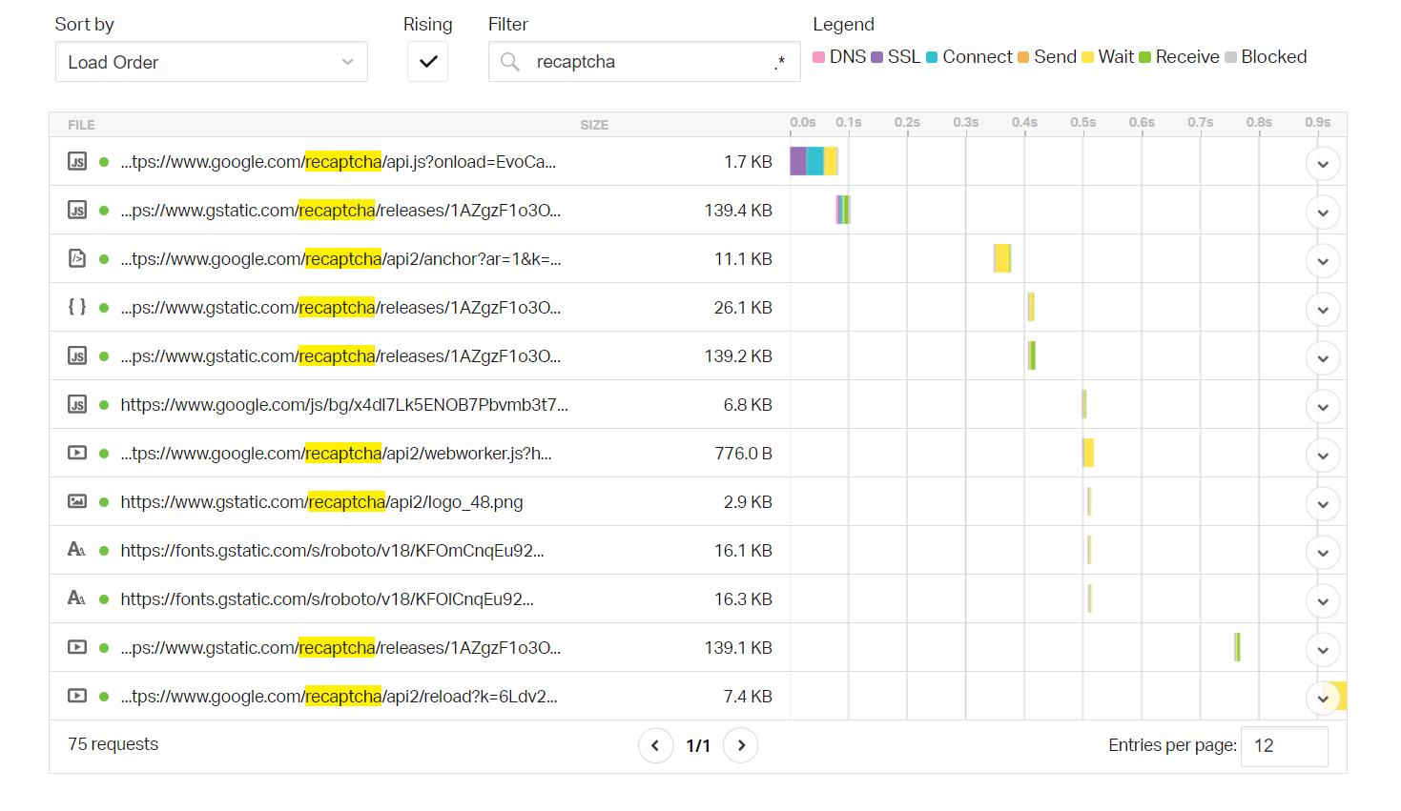Click the document icon for anchor?ar=1 row
The height and width of the screenshot is (811, 1401).
tap(77, 258)
